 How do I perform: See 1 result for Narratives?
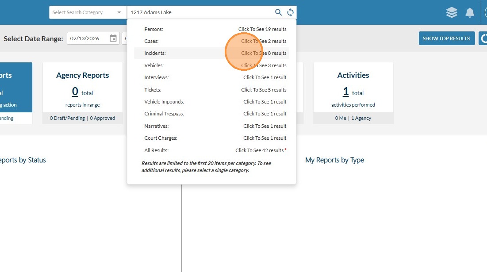tap(265, 126)
